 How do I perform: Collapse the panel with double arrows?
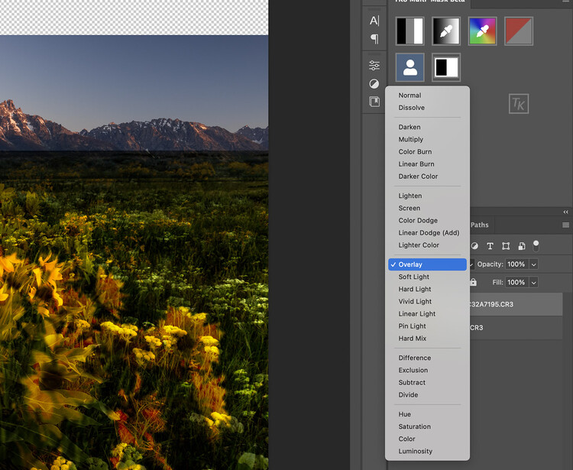[x=565, y=212]
